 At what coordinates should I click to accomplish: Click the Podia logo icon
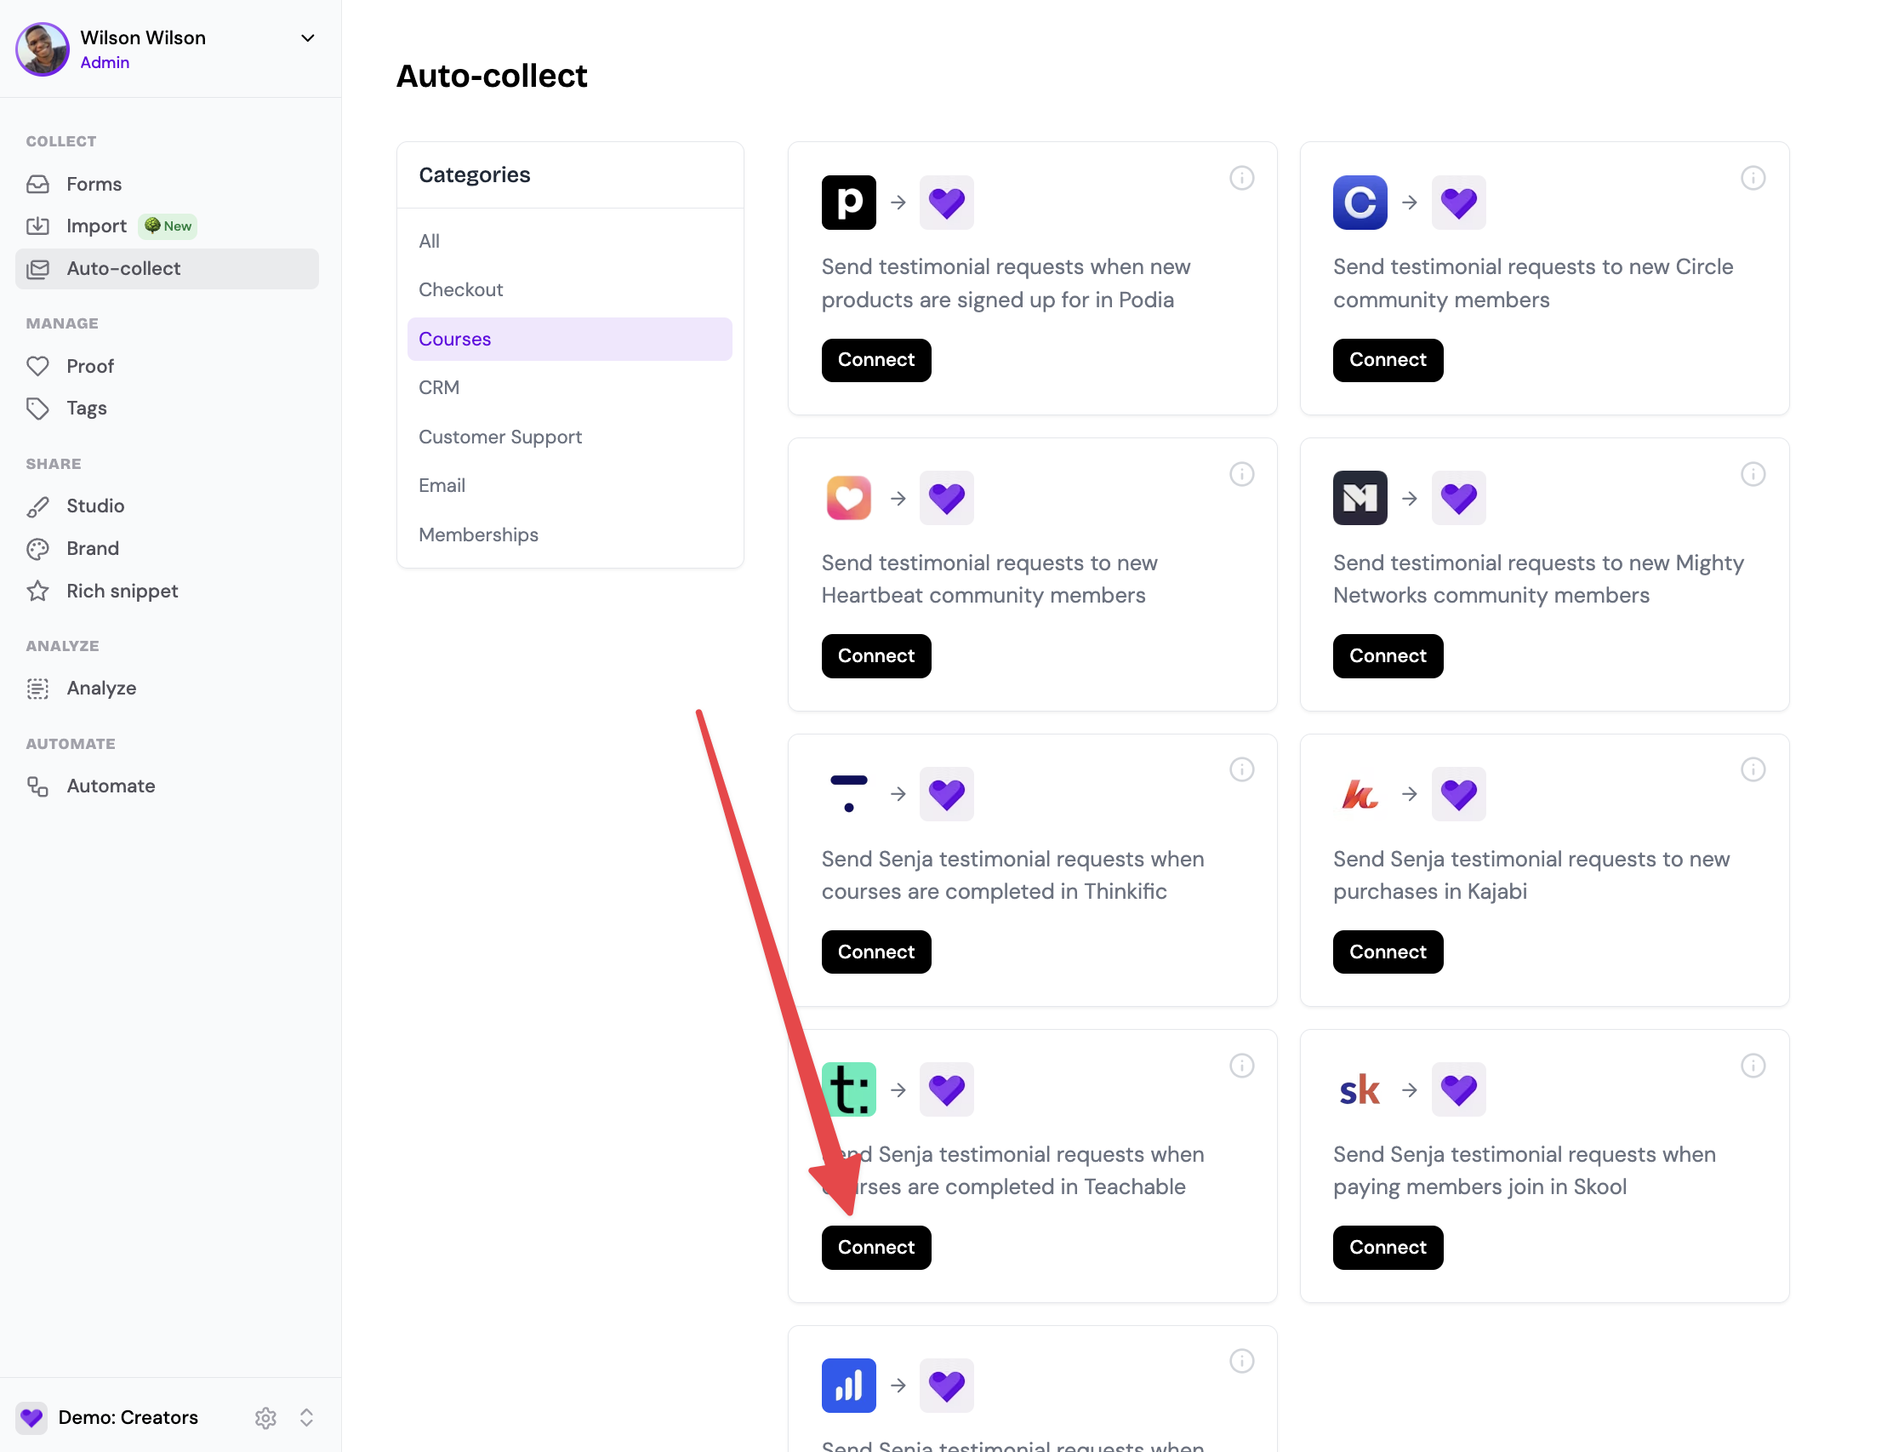(x=848, y=203)
